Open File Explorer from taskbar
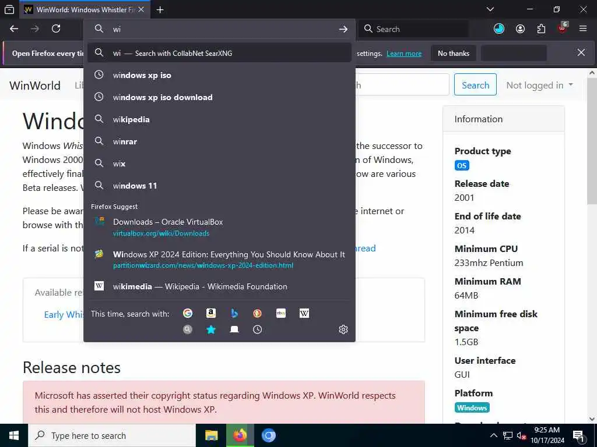 (x=211, y=435)
